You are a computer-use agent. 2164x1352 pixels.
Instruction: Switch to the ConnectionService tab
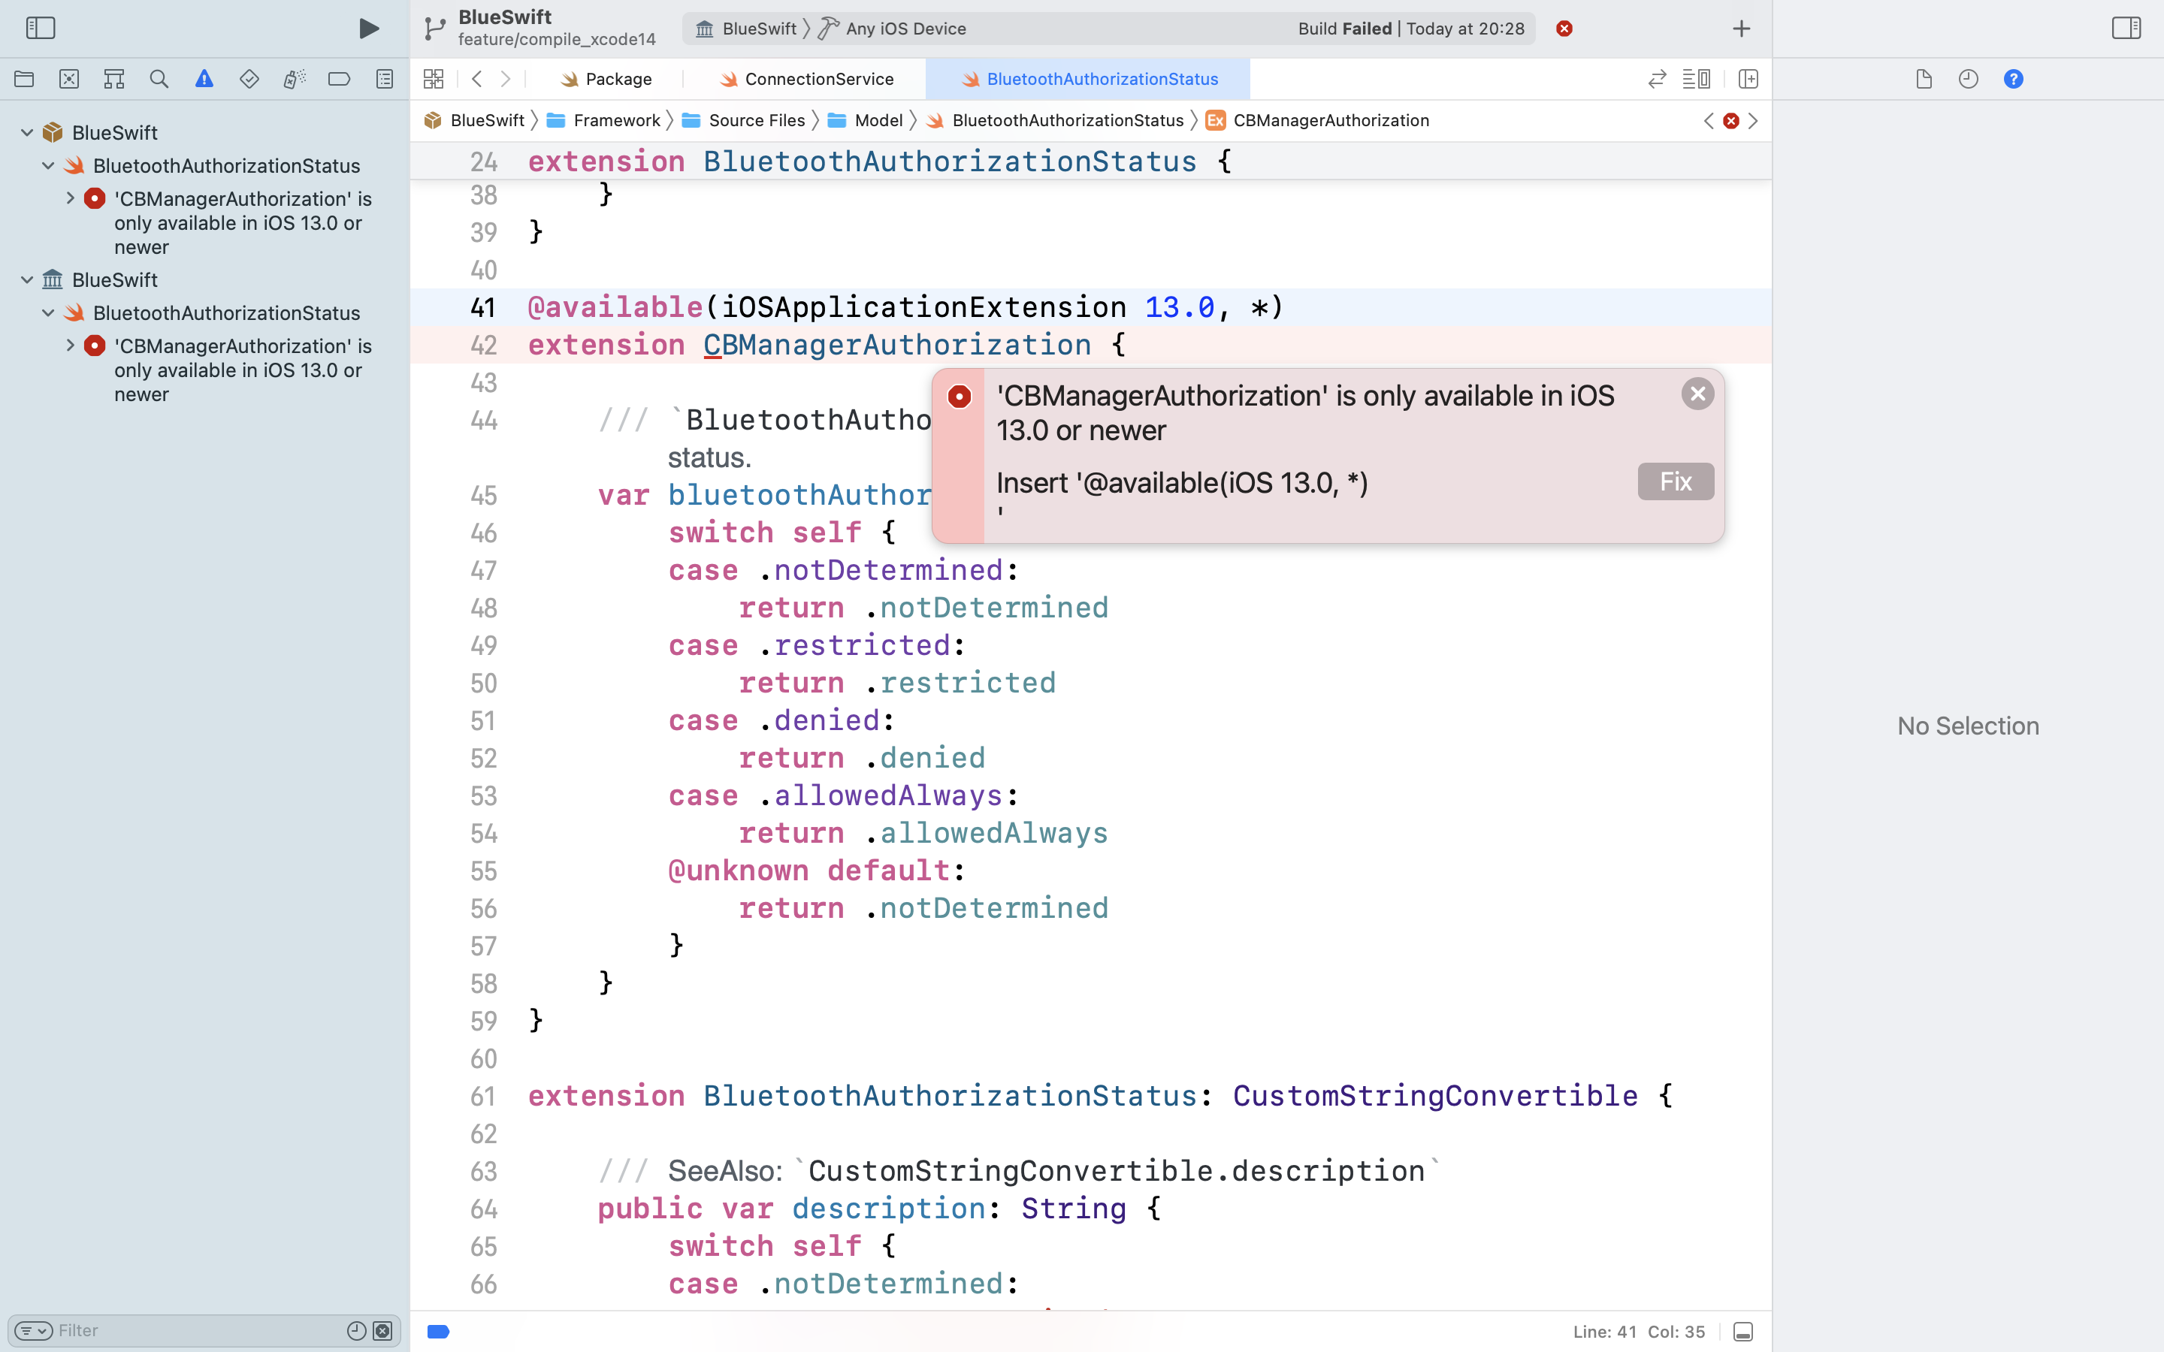pos(818,79)
